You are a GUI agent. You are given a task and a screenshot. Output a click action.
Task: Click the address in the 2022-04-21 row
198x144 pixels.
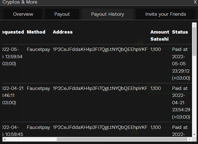pos(100,88)
